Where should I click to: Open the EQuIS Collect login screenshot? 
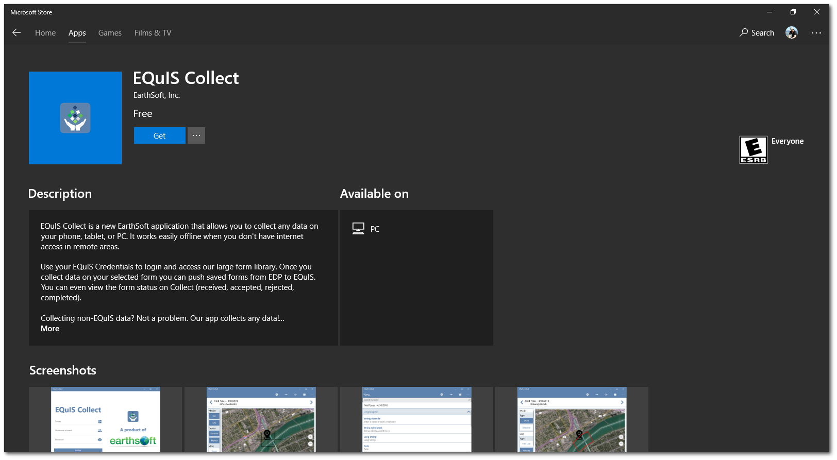coord(106,419)
